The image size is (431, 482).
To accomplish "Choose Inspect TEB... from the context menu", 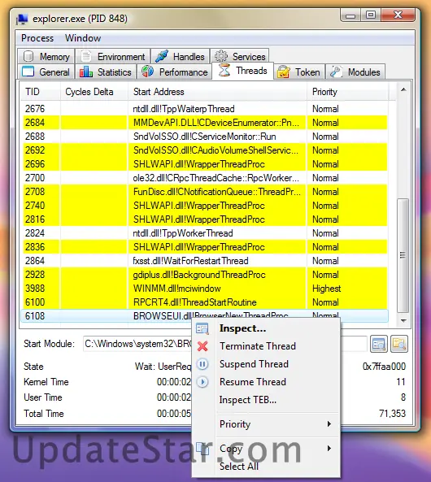I will pos(266,400).
